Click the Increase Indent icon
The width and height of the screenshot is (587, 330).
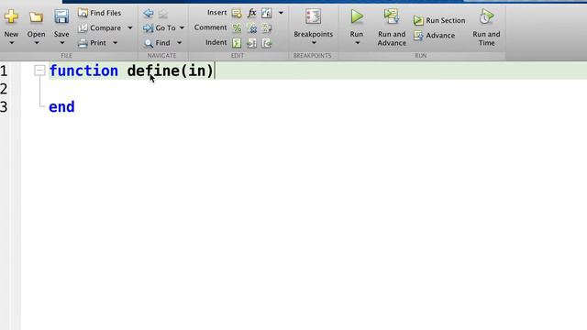coord(251,43)
